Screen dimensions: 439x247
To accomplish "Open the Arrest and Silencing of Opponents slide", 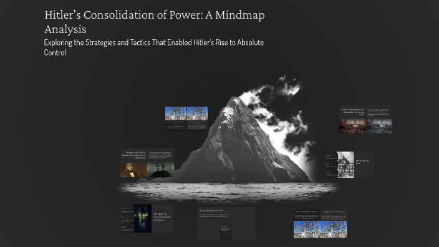I will [321, 223].
